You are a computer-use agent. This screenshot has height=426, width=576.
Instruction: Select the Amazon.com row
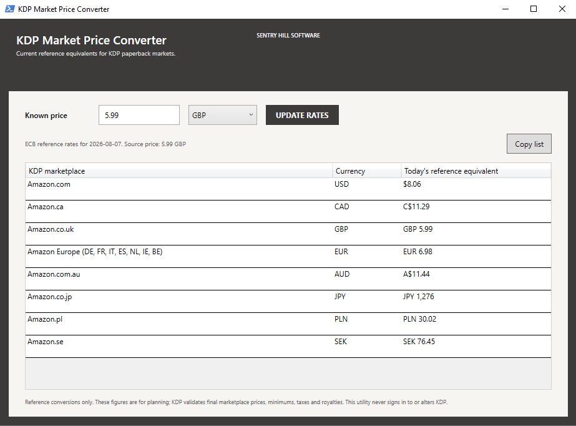click(288, 189)
